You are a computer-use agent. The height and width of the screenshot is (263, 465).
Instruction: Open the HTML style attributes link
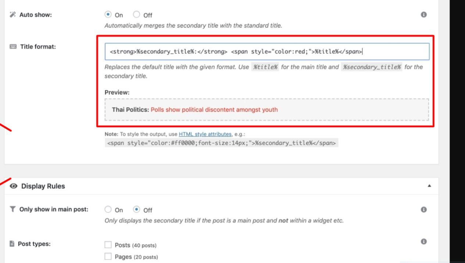(x=205, y=134)
